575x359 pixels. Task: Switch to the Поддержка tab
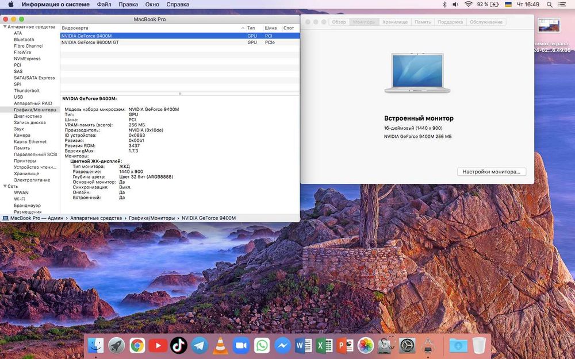[450, 22]
